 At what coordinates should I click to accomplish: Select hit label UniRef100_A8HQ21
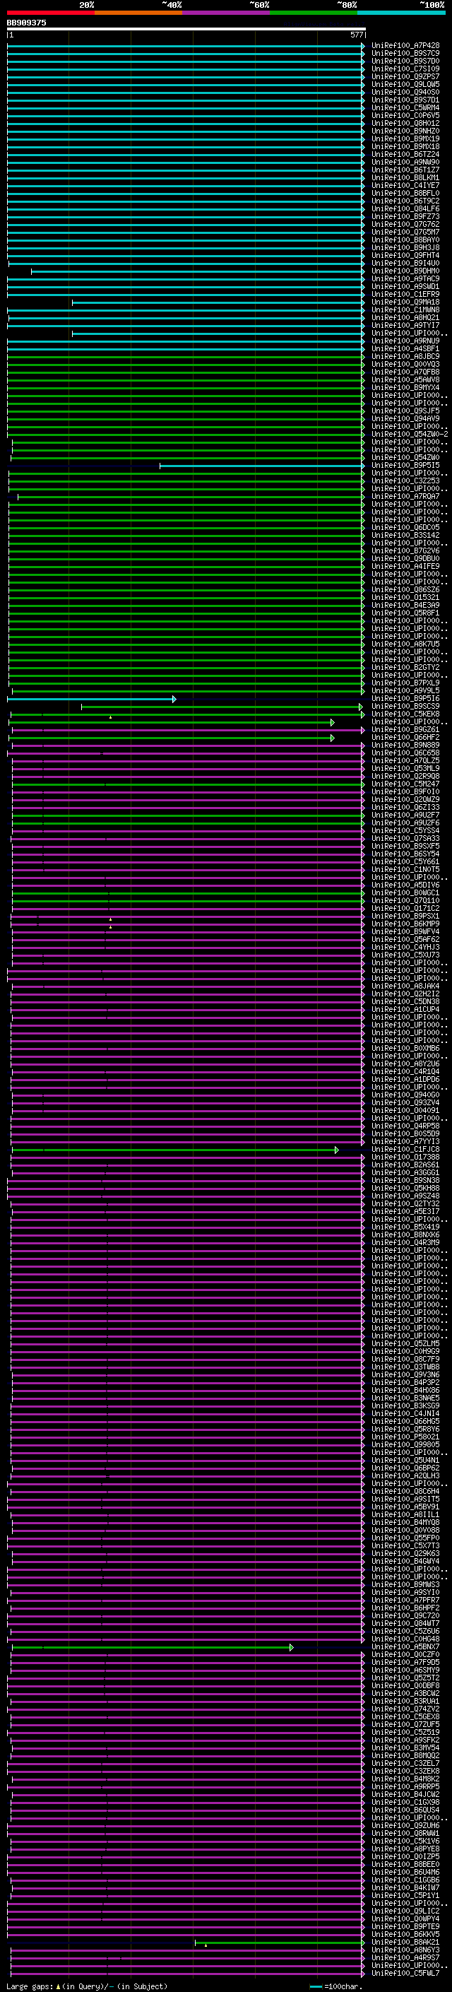coord(405,318)
